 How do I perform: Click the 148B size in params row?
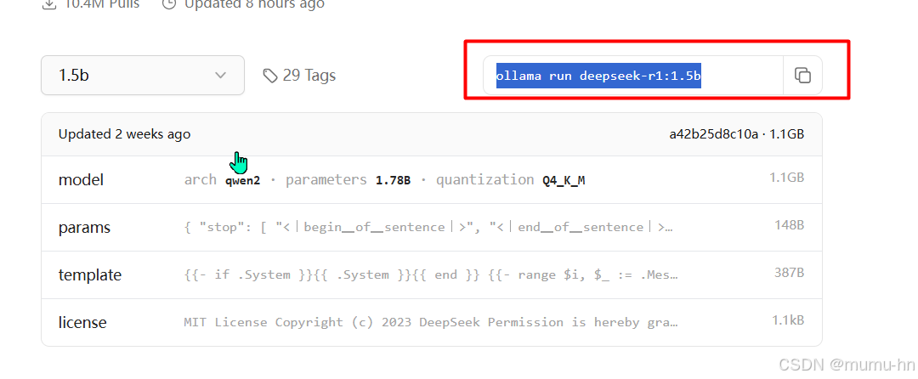click(x=788, y=224)
